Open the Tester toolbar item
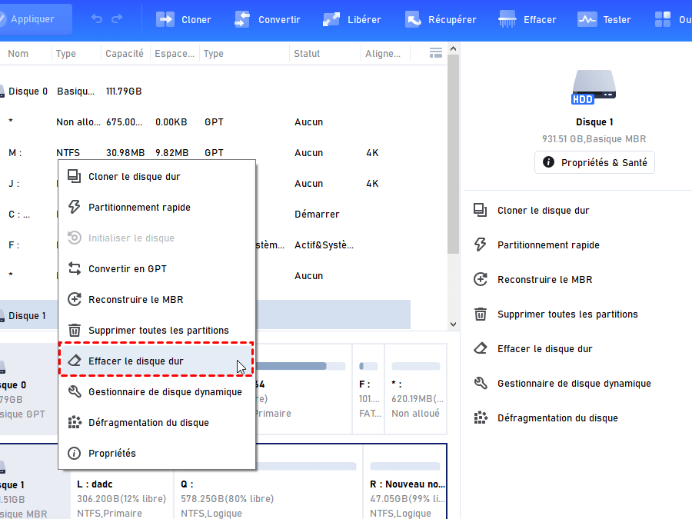The width and height of the screenshot is (692, 519). pyautogui.click(x=604, y=19)
